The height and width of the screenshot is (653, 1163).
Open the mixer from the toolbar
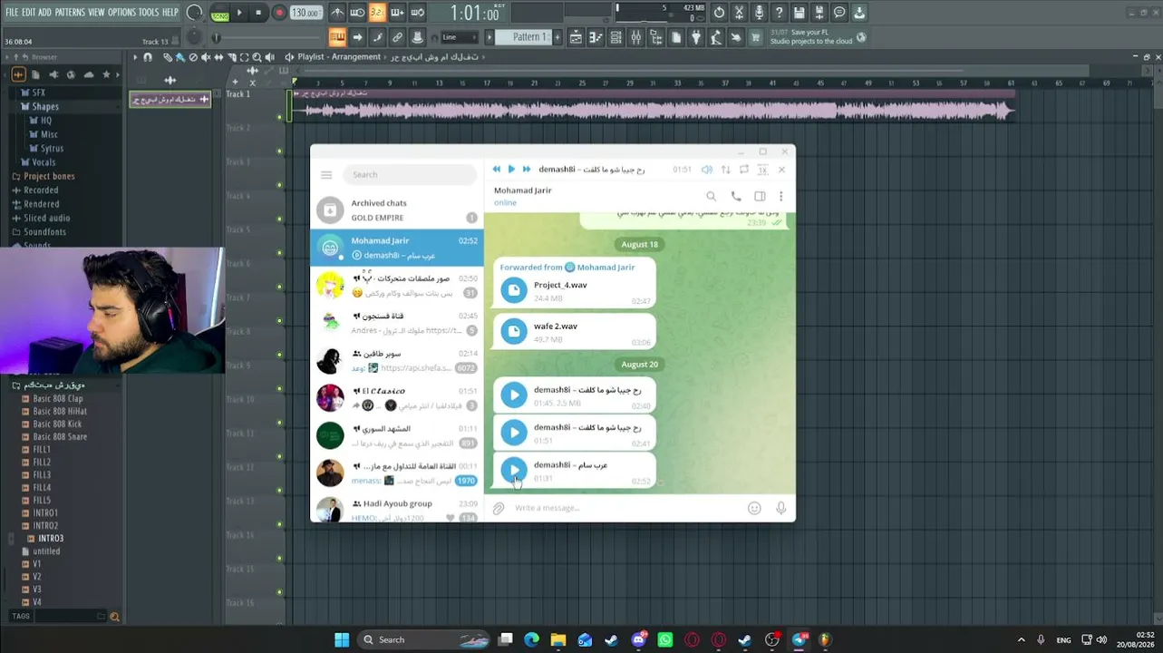click(x=636, y=37)
